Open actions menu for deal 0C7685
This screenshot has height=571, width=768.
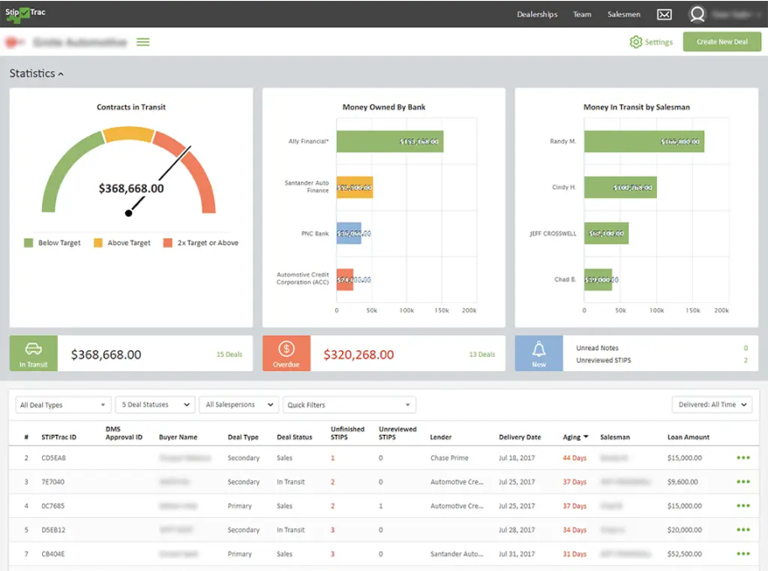tap(743, 506)
